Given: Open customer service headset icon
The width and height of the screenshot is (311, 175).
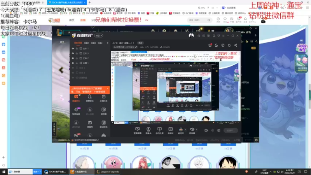Looking at the screenshot, I should coord(199,36).
